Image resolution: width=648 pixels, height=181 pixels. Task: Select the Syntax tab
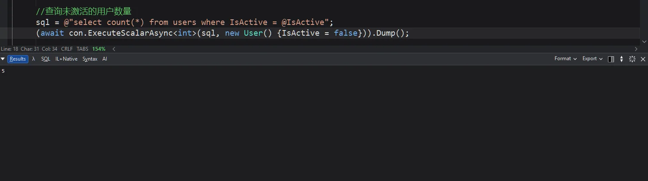pos(90,59)
